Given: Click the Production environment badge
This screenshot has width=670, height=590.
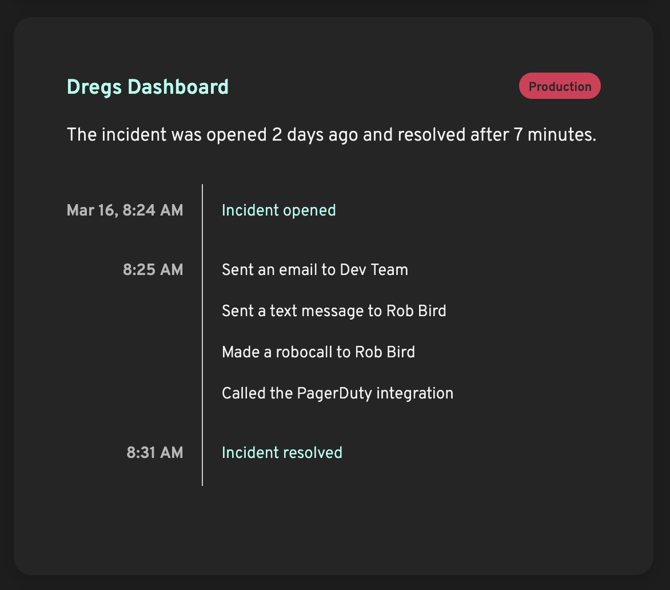Looking at the screenshot, I should pyautogui.click(x=559, y=86).
